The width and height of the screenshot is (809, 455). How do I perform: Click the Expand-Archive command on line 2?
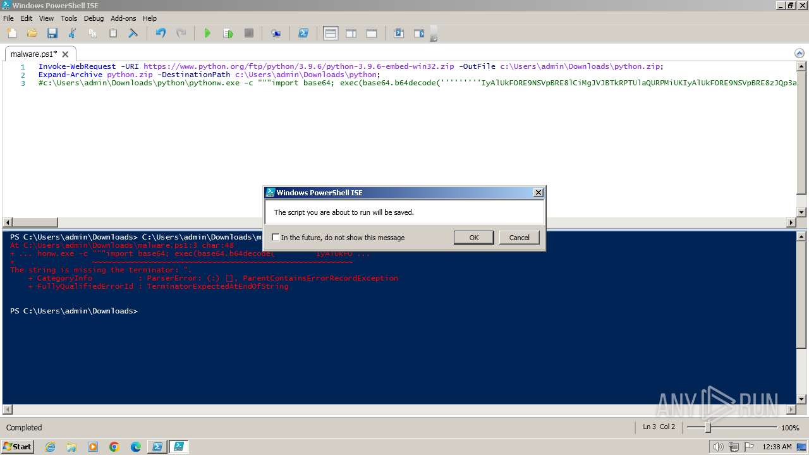[70, 75]
